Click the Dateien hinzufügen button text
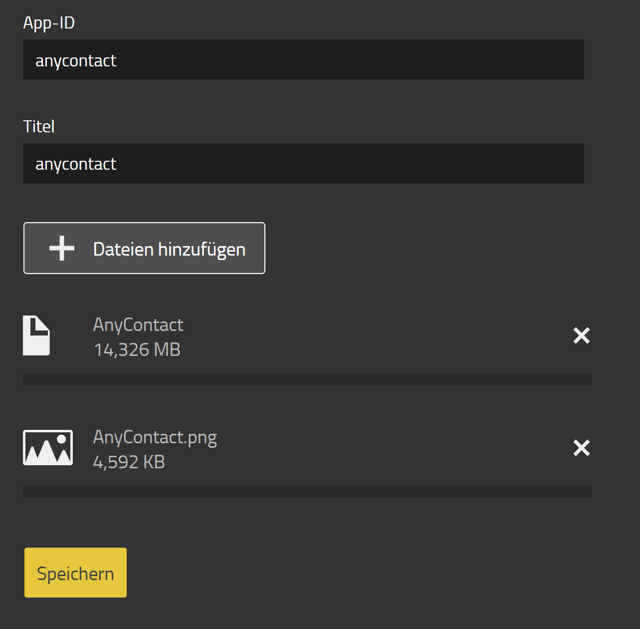Image resolution: width=640 pixels, height=629 pixels. [x=169, y=249]
